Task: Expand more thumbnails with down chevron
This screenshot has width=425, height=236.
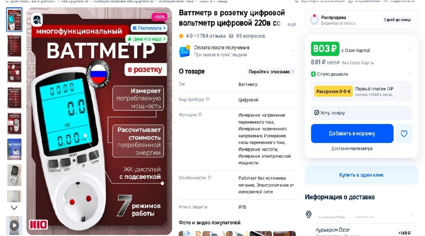Action: (x=14, y=208)
